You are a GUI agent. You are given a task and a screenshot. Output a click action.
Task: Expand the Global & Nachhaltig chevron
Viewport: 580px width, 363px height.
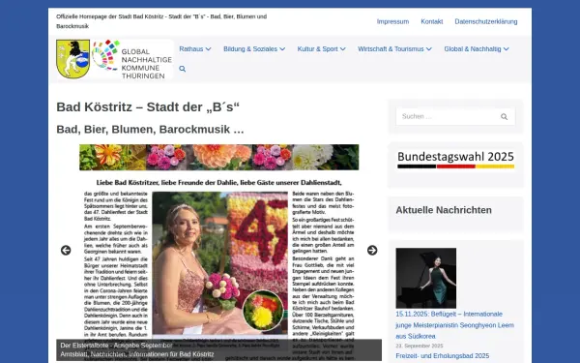506,49
